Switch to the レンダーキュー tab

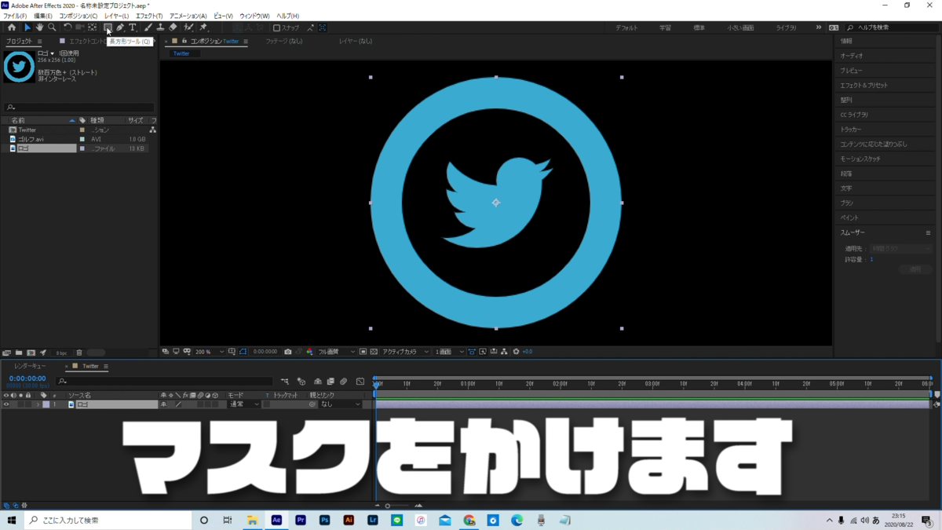coord(30,366)
